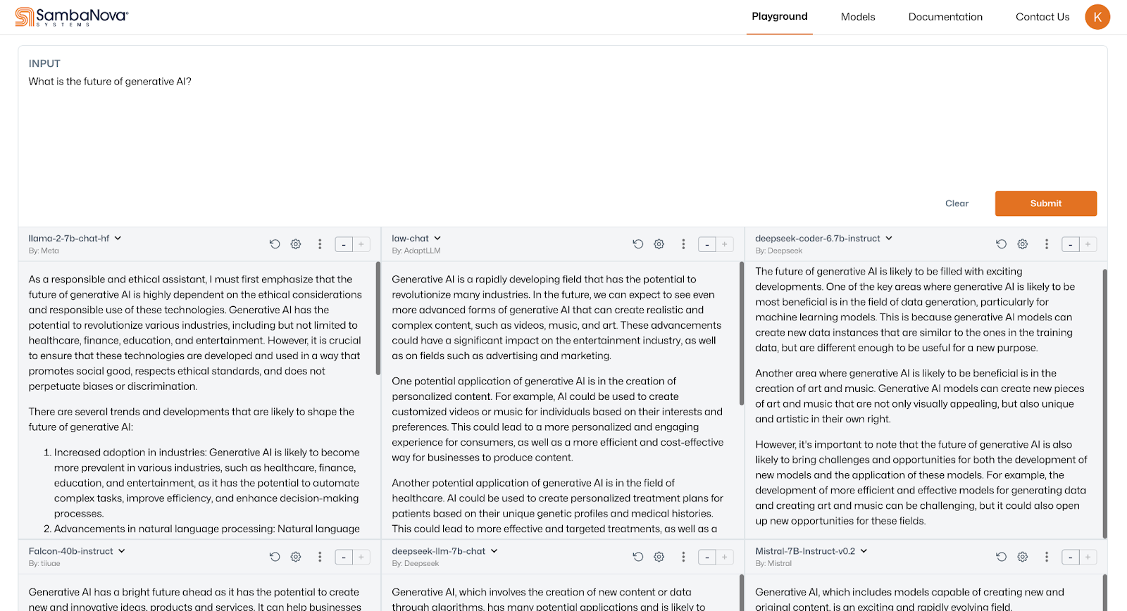Screen dimensions: 1127x611
Task: Open more options menu for Falcon-40b-instruct
Action: point(320,557)
